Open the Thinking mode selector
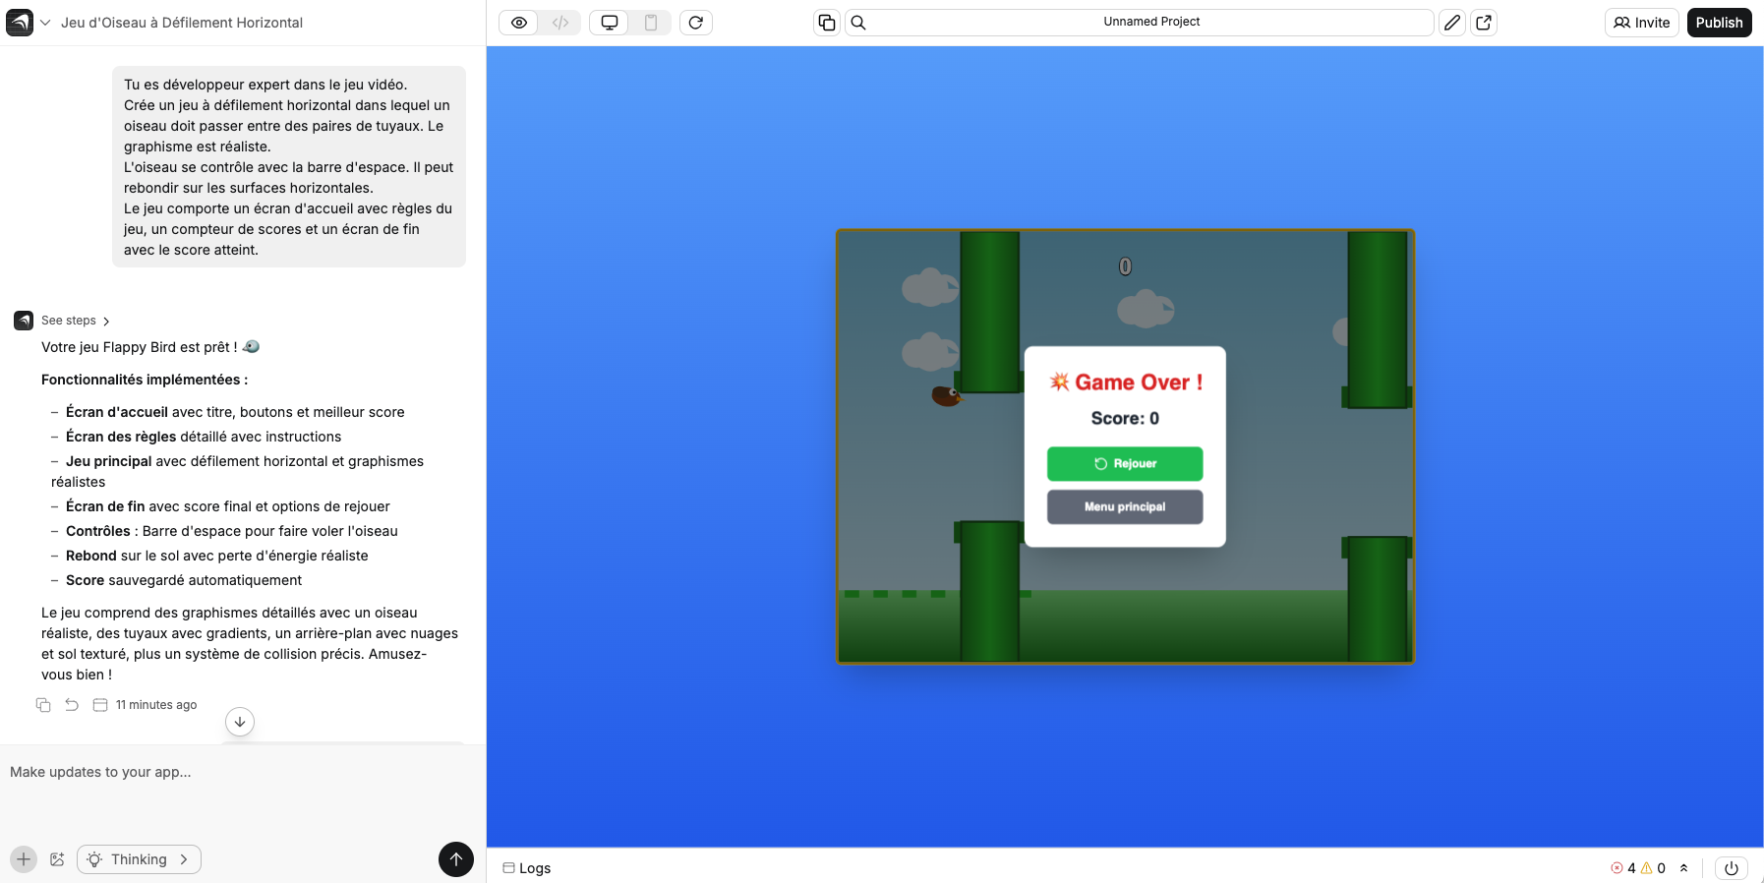 point(139,859)
